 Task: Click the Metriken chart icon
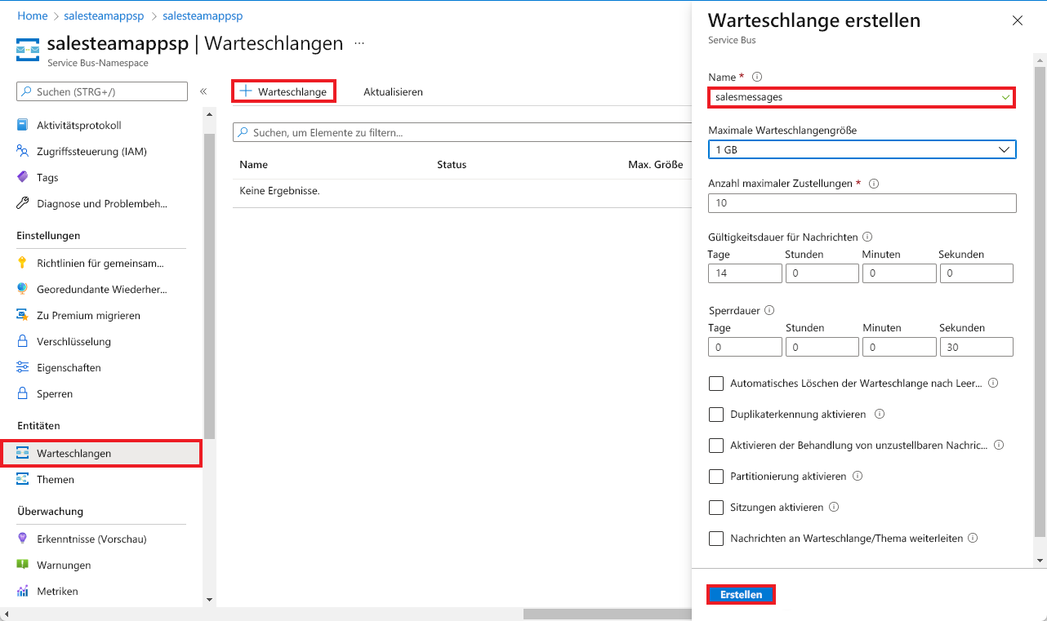(x=22, y=591)
